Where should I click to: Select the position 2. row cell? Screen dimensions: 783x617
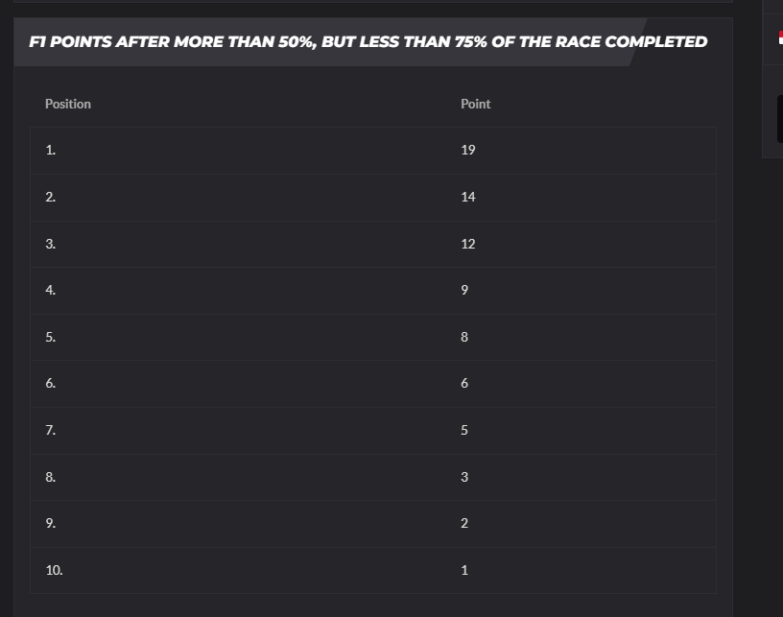51,197
